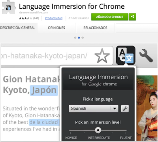Click the (843) ratings count
The width and height of the screenshot is (158, 142).
36,18
